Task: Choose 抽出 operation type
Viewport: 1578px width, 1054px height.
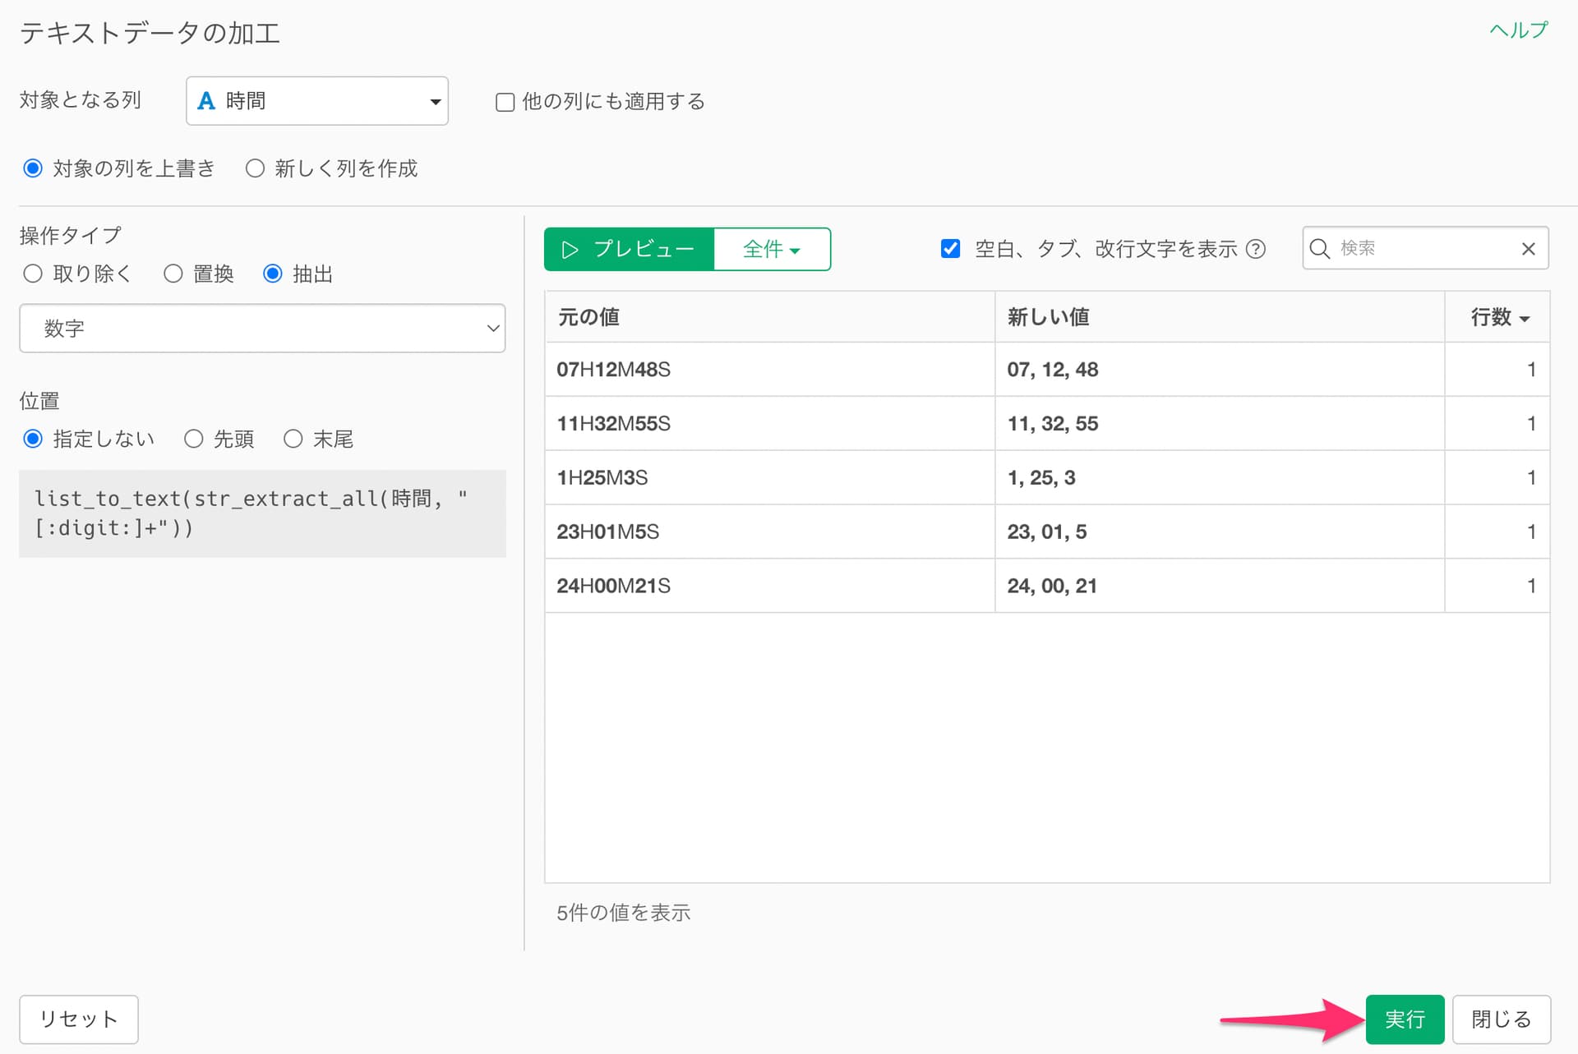Action: click(x=273, y=274)
